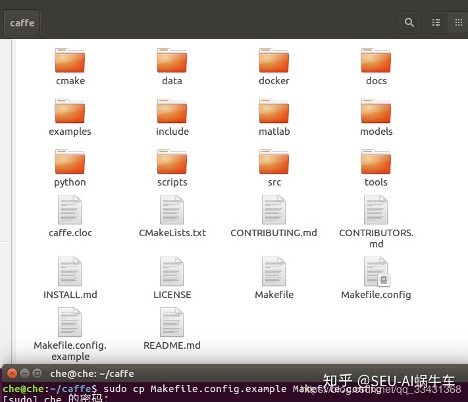
Task: Click the 'README.md' file name
Action: click(x=172, y=345)
